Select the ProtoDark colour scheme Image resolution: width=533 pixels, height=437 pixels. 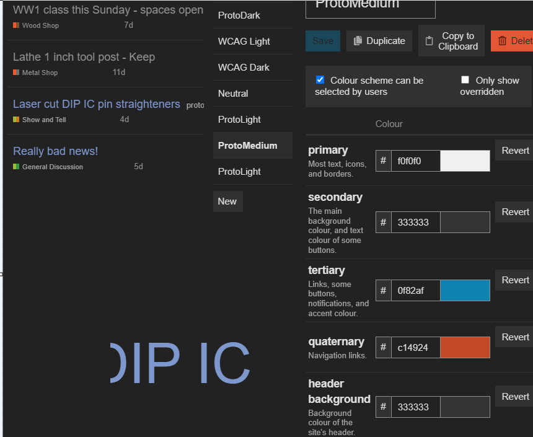[253, 15]
